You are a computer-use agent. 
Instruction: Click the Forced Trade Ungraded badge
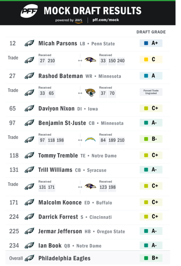point(151,92)
